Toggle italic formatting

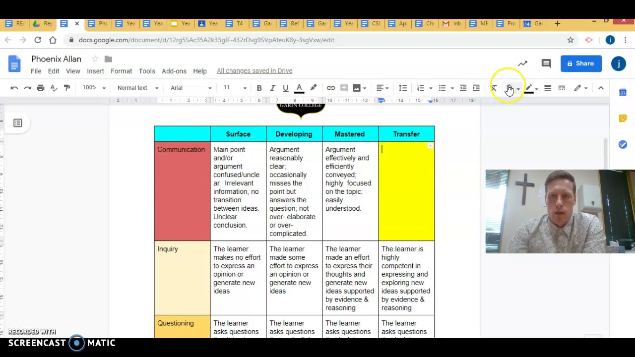[x=272, y=88]
